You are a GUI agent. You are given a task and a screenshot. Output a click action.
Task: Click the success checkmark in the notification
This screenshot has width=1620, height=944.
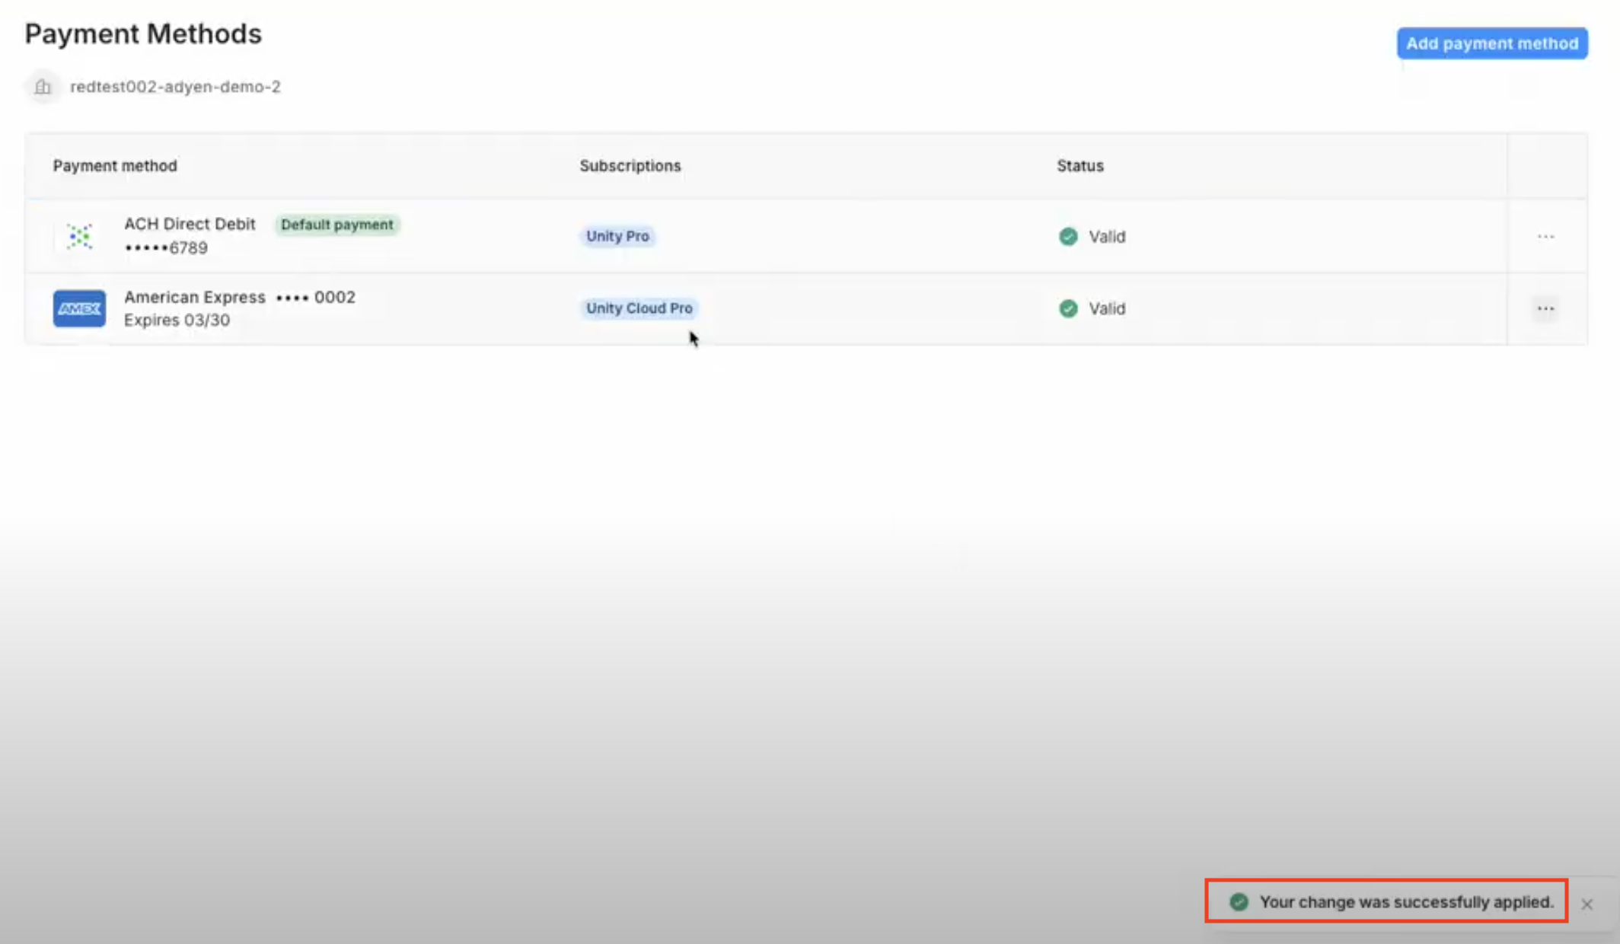1239,902
